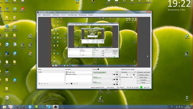Click the volume icon in system tray

tap(177, 107)
